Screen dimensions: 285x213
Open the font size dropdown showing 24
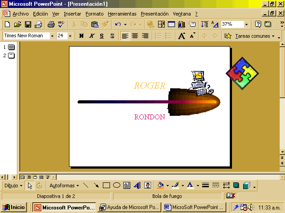(x=70, y=36)
